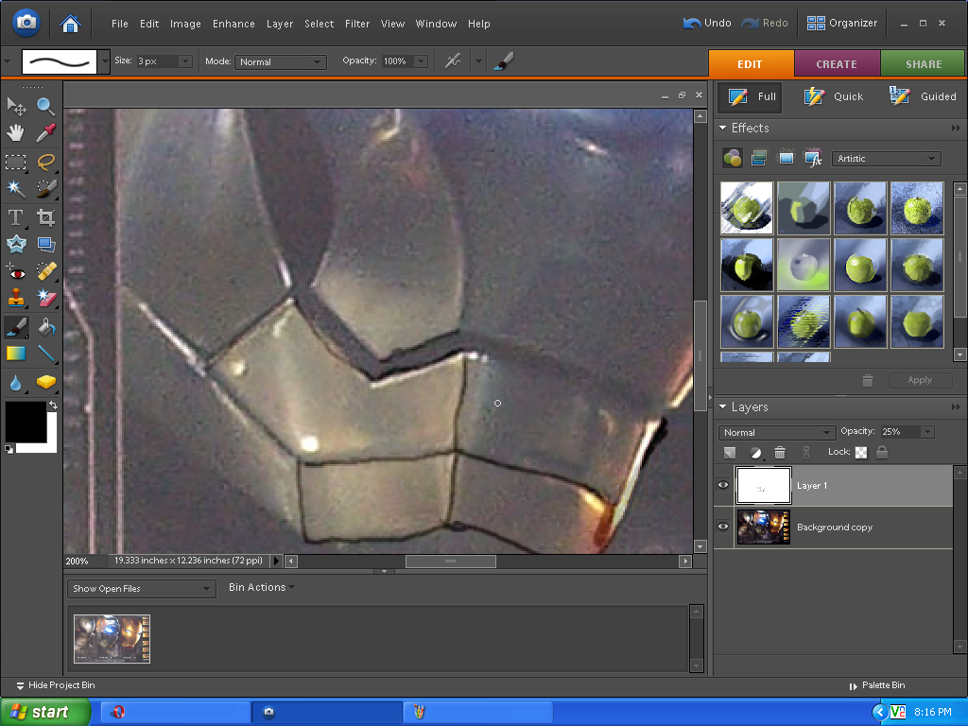This screenshot has width=968, height=726.
Task: Hide Layer 1 visibility eye
Action: pyautogui.click(x=723, y=485)
